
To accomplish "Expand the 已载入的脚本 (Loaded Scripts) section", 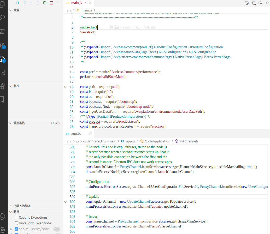I will point(11,206).
